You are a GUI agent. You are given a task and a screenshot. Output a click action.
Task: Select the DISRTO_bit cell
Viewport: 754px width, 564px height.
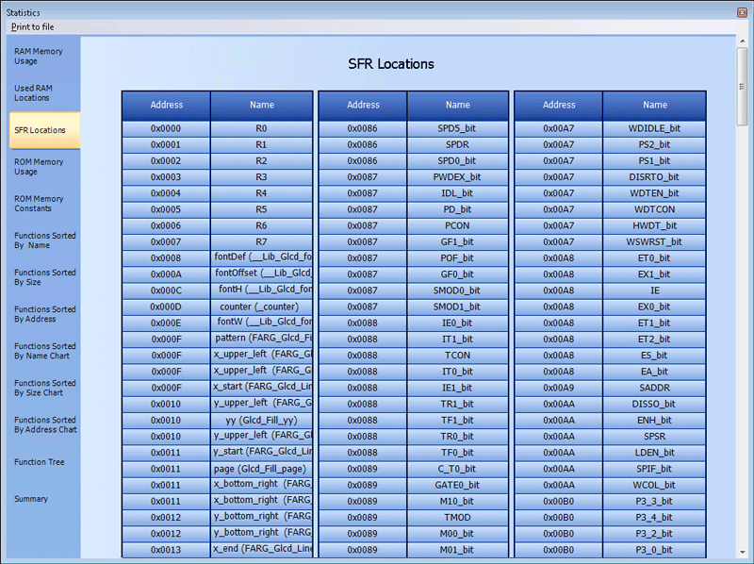[x=654, y=177]
